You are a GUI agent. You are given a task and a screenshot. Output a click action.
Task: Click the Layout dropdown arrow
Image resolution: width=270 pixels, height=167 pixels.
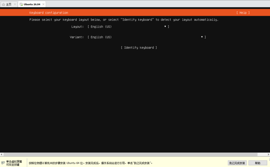coord(165,27)
